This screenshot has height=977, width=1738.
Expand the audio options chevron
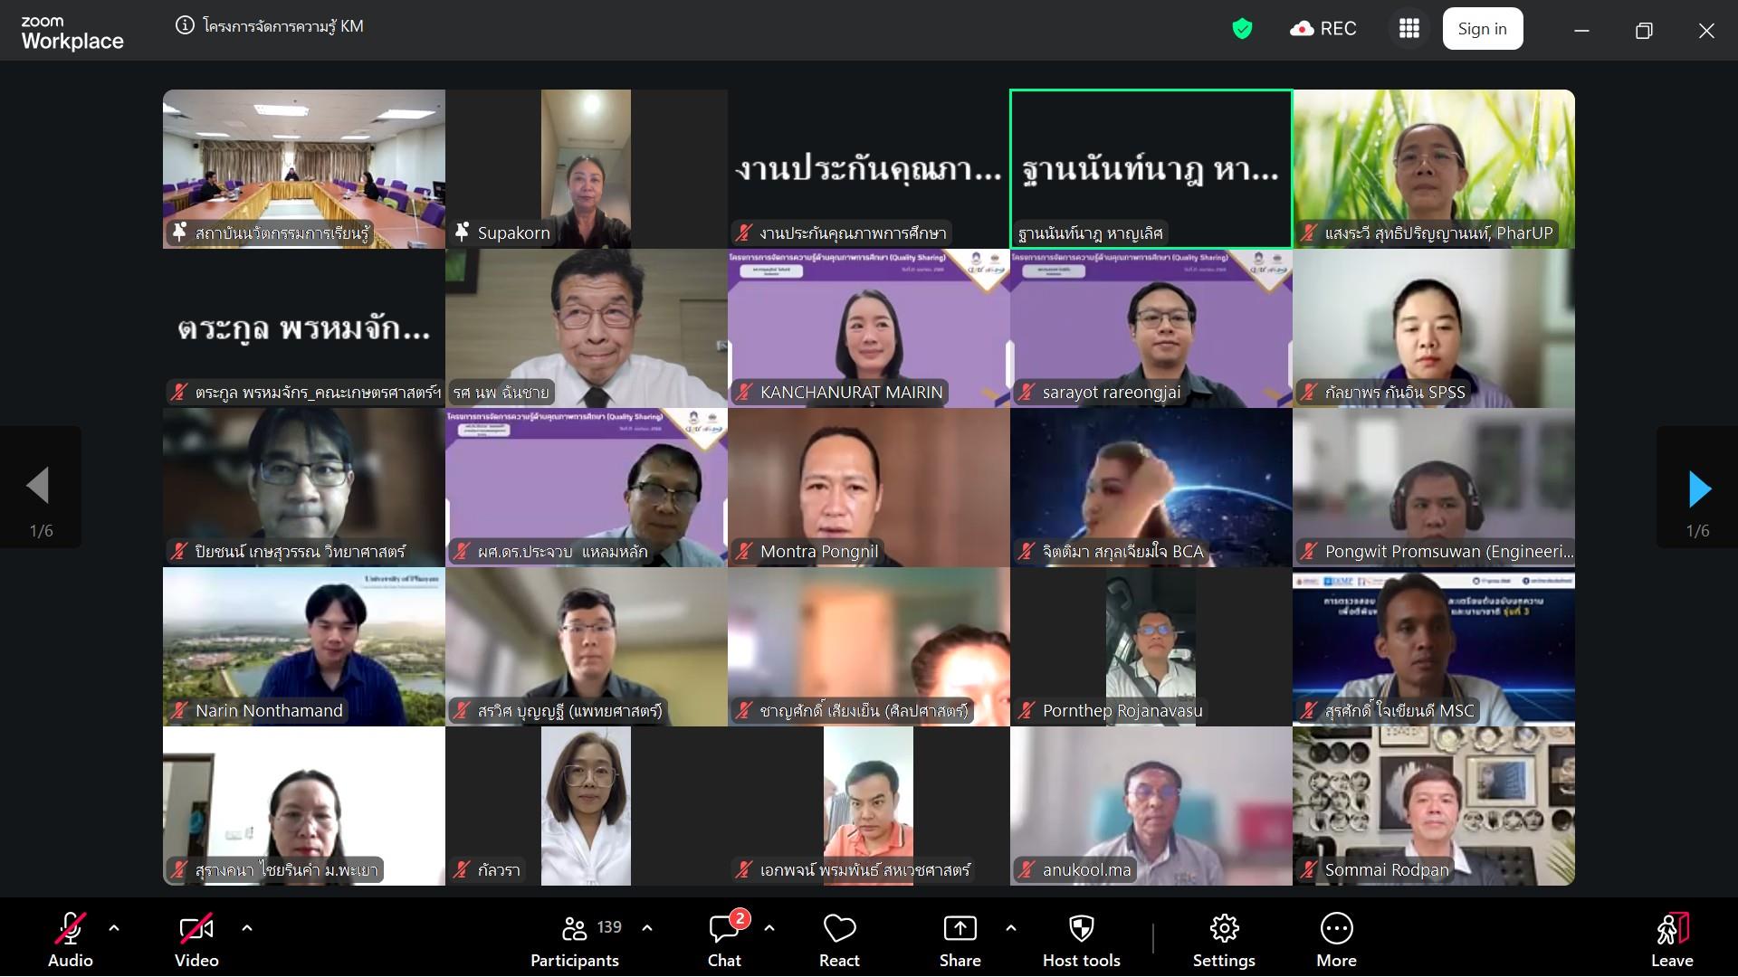click(x=114, y=928)
